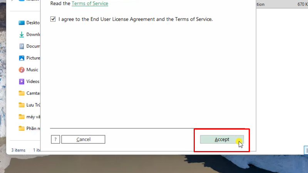
Task: Uncheck the End User License Agreement checkbox
Action: [53, 19]
